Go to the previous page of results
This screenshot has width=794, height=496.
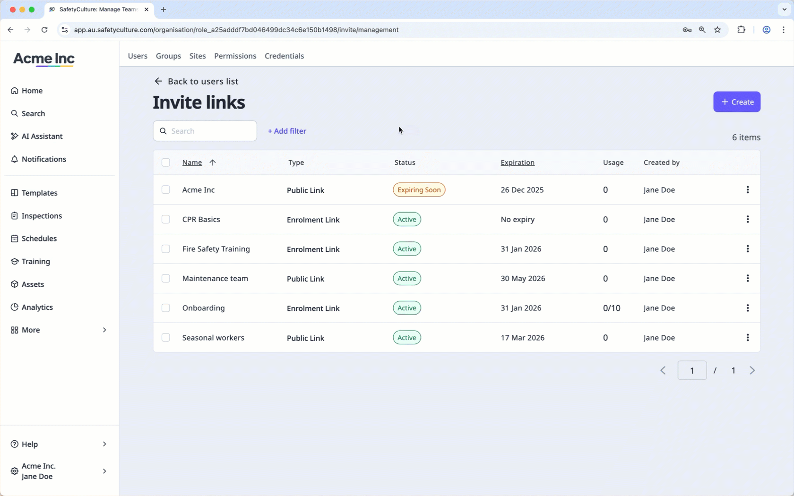pyautogui.click(x=663, y=370)
